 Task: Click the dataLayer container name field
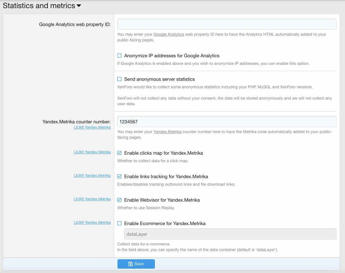pos(230,234)
